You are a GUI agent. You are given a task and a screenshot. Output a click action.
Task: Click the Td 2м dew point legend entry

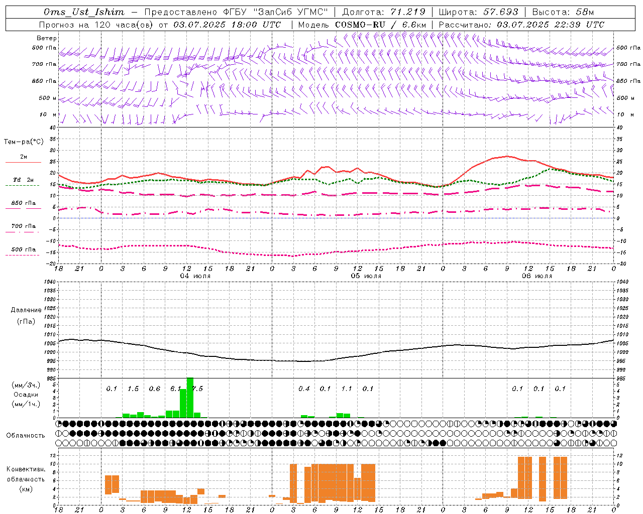pyautogui.click(x=24, y=180)
